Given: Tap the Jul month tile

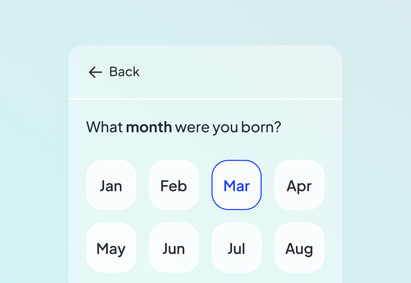Looking at the screenshot, I should point(237,248).
